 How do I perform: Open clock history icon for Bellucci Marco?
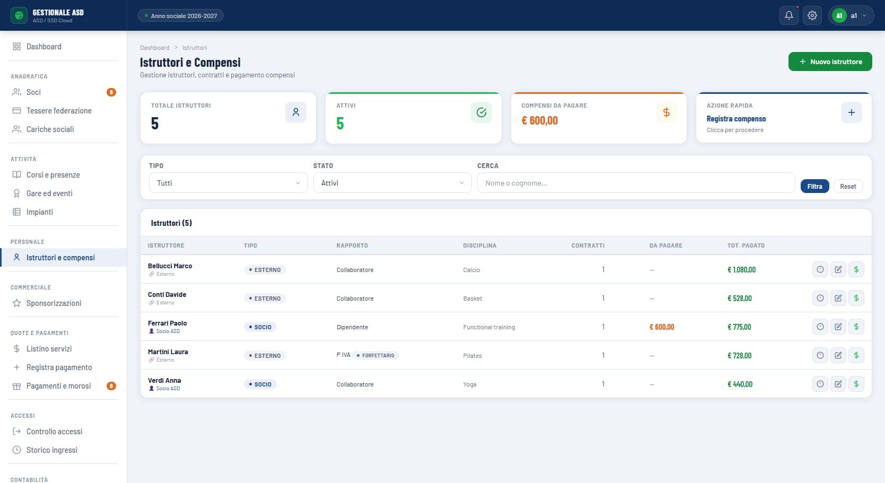(820, 269)
